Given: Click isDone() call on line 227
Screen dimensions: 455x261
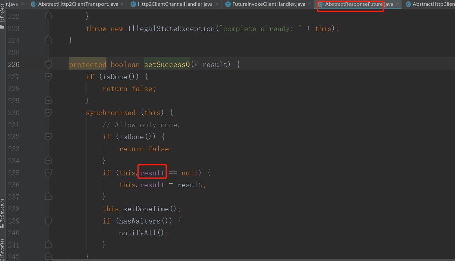Looking at the screenshot, I should pyautogui.click(x=121, y=77).
